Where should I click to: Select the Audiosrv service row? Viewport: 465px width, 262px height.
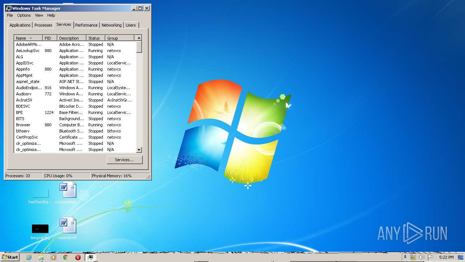point(75,94)
